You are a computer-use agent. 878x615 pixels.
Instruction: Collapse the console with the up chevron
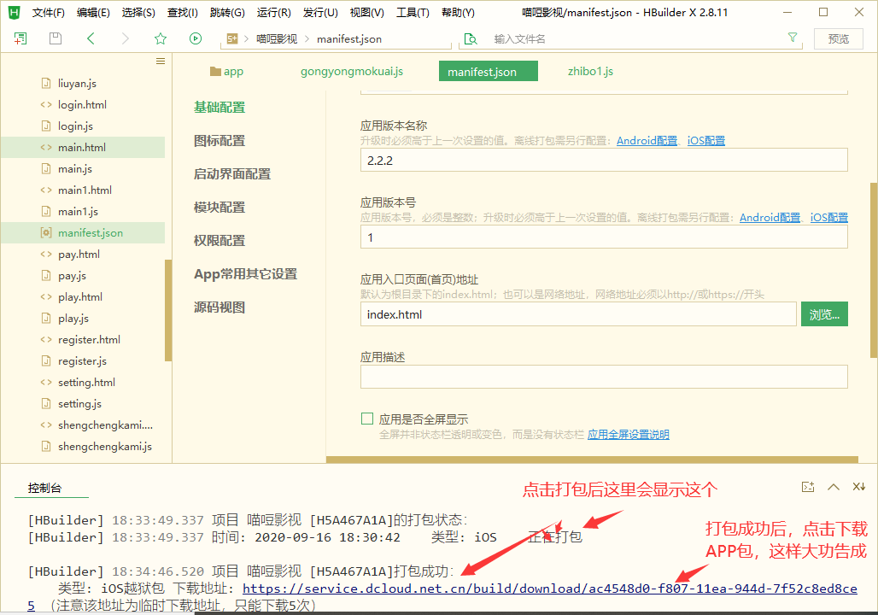tap(834, 487)
